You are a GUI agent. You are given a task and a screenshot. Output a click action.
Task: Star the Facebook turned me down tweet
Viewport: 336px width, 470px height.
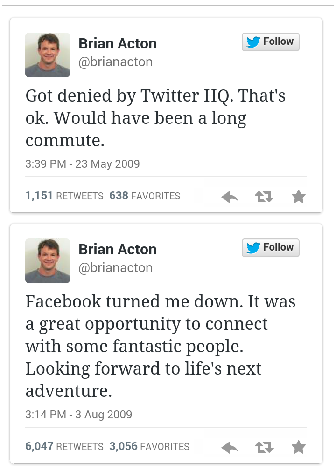(x=298, y=448)
